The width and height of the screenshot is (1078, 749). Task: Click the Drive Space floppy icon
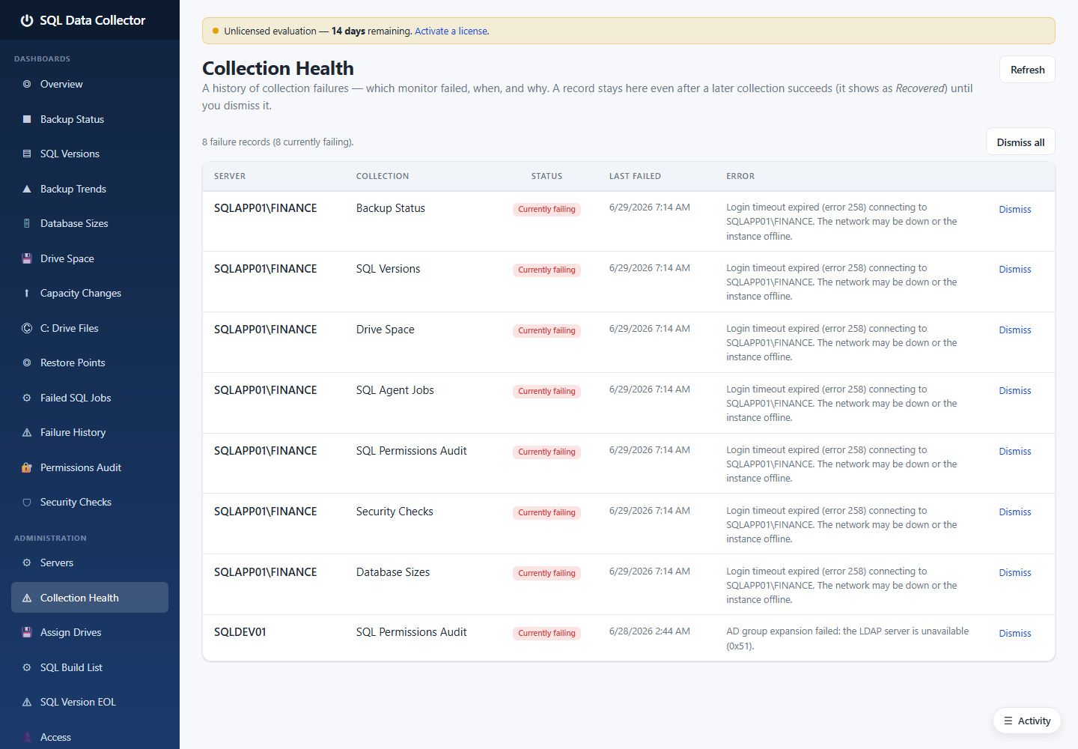coord(27,258)
